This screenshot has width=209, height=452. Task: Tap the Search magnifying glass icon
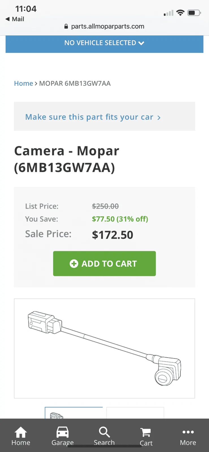[104, 432]
